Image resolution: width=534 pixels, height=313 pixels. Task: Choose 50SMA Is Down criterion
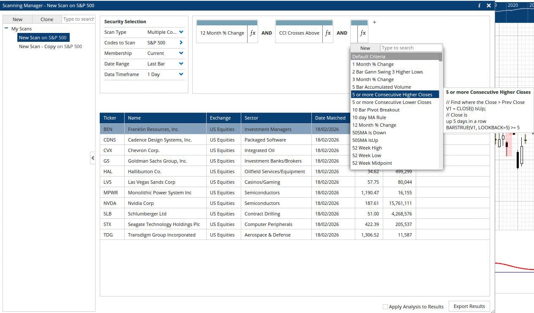[x=395, y=133]
